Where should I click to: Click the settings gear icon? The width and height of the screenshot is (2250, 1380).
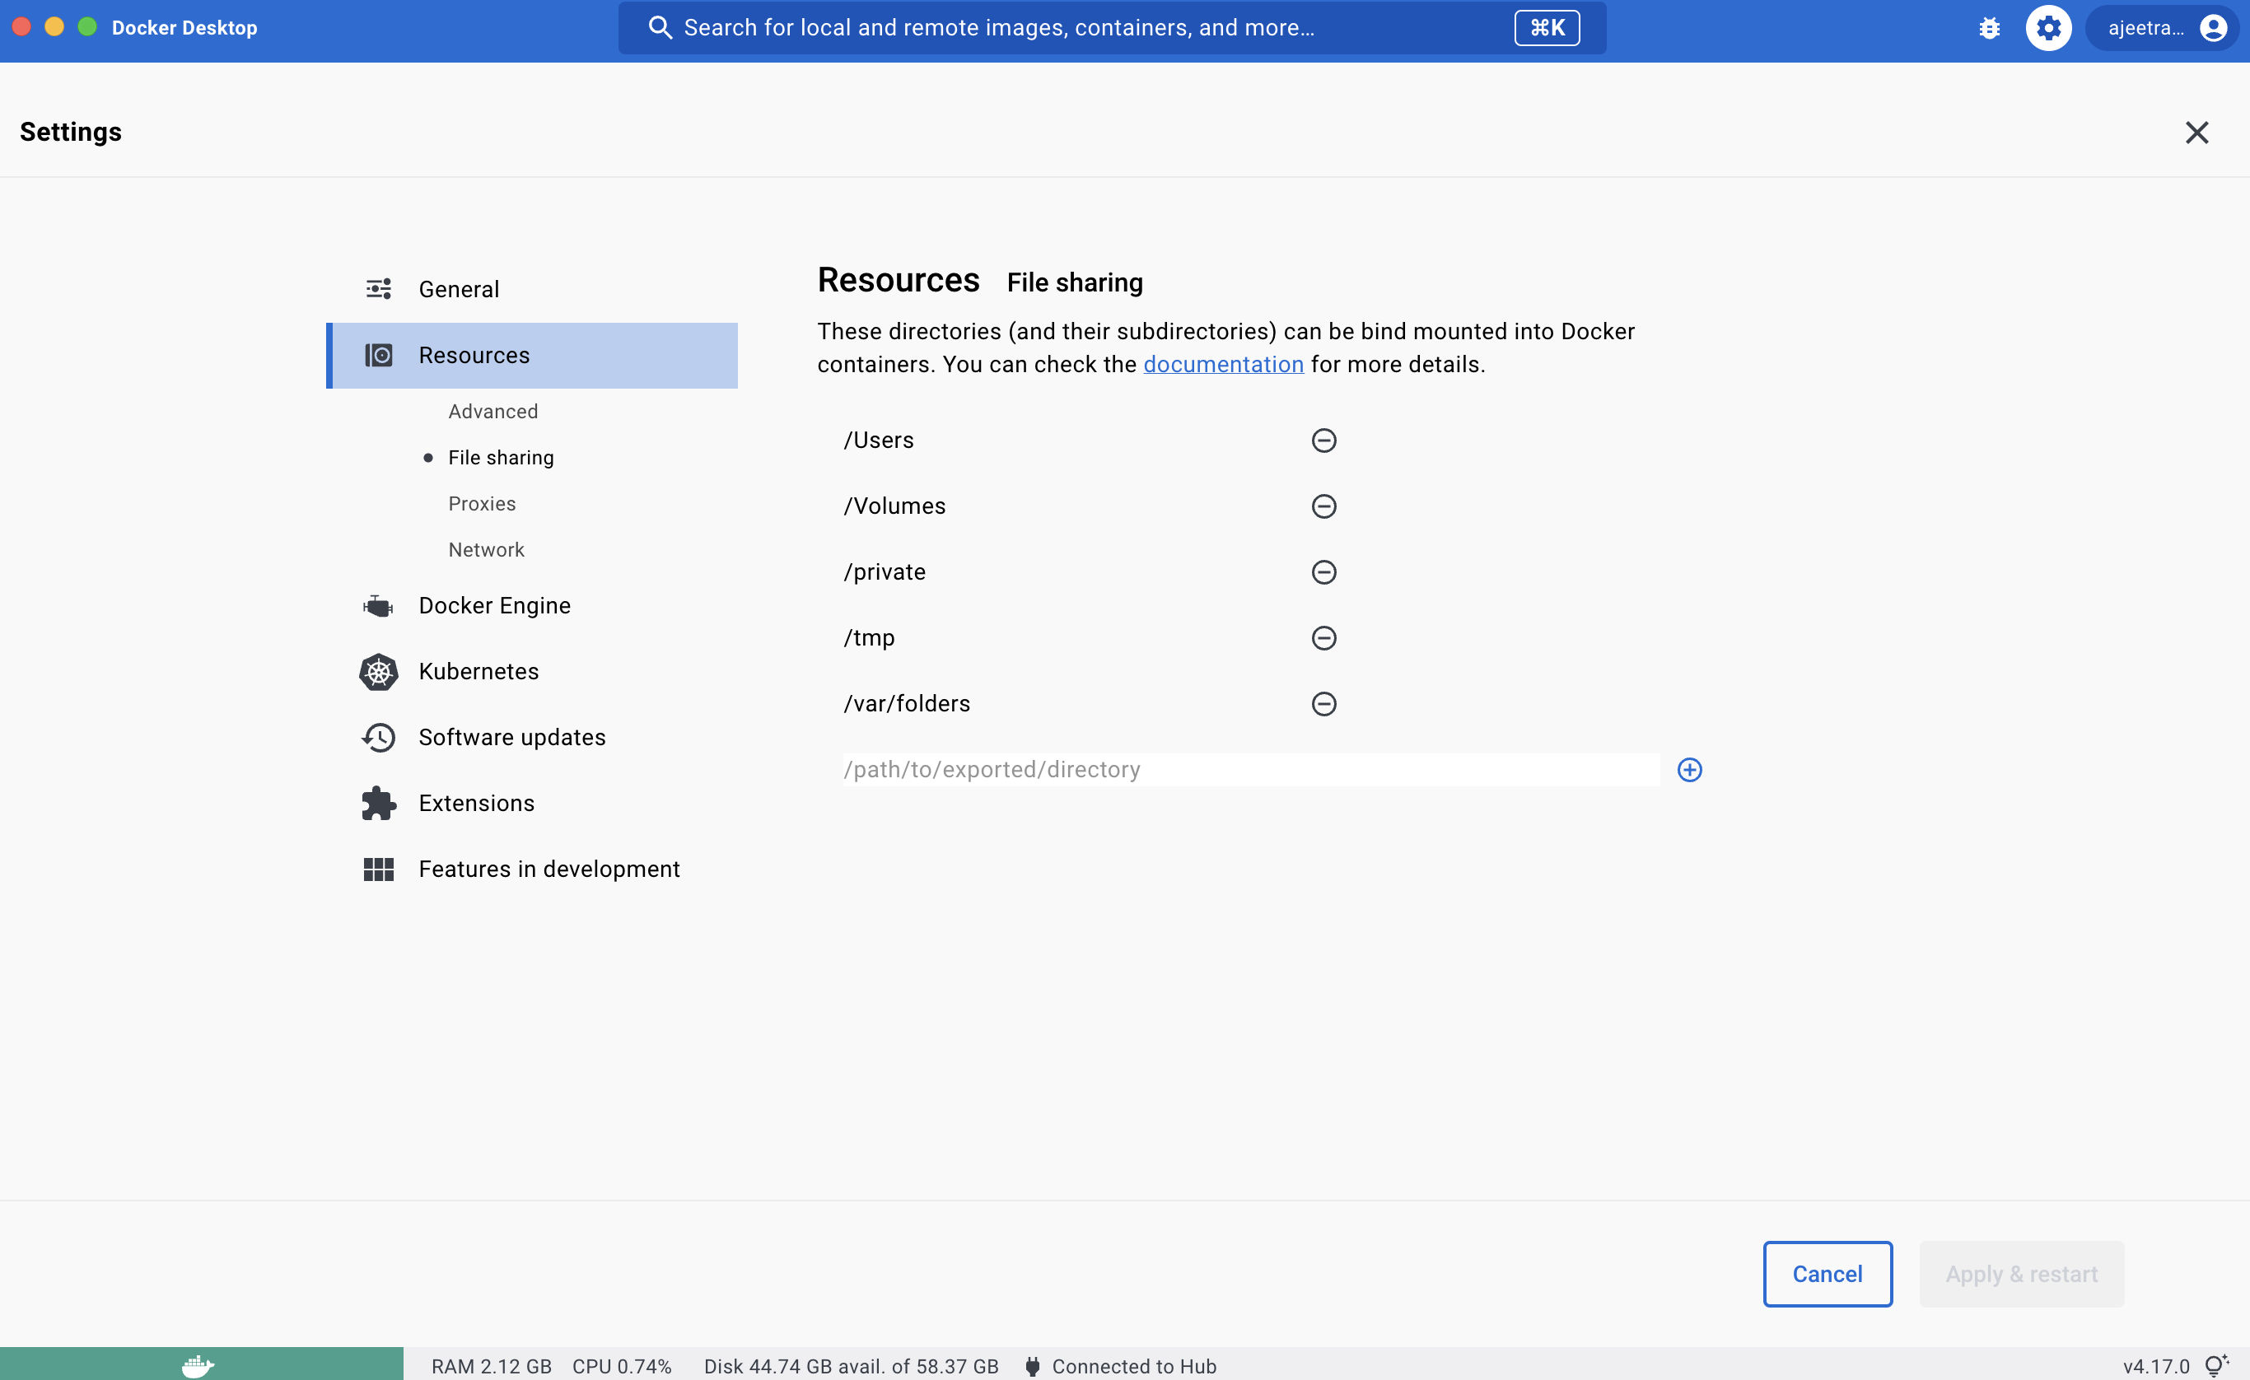point(2048,28)
